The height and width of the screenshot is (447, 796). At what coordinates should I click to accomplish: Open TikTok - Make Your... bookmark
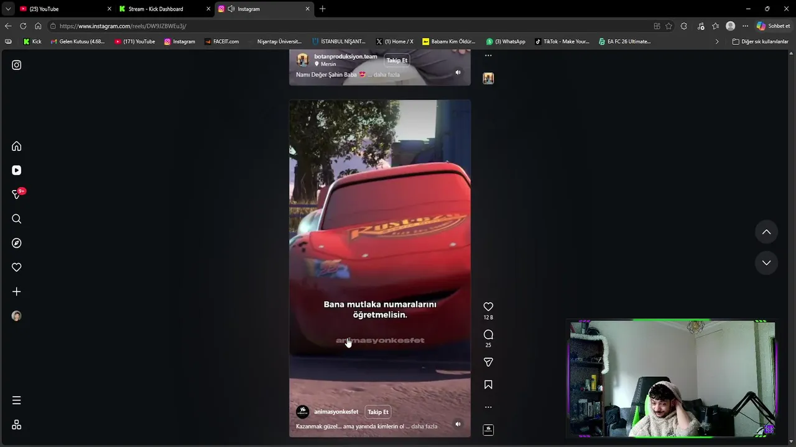pyautogui.click(x=562, y=42)
